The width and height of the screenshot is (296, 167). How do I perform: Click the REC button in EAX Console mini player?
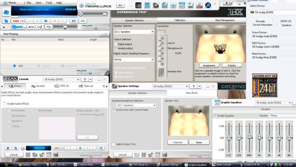click(57, 148)
